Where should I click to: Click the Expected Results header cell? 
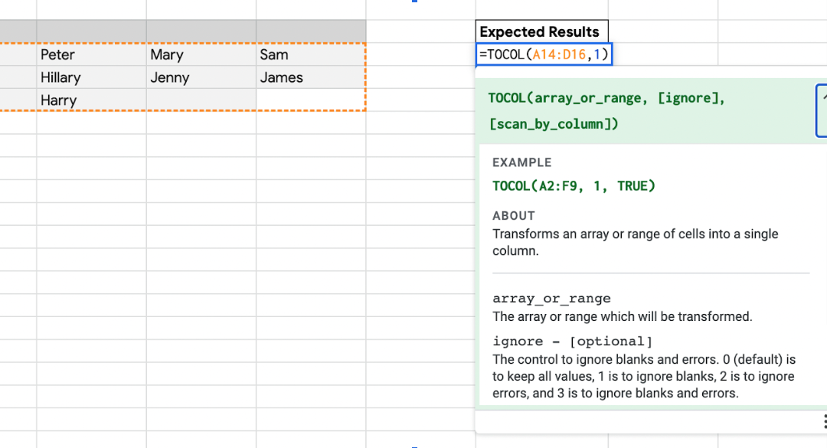tap(541, 31)
